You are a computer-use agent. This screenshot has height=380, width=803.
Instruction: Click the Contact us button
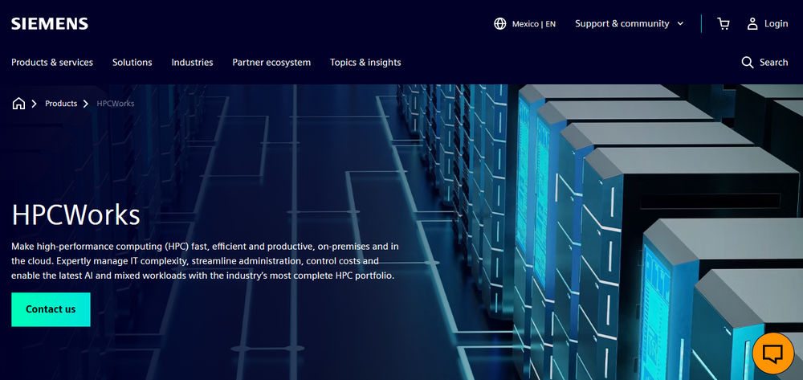(x=51, y=309)
